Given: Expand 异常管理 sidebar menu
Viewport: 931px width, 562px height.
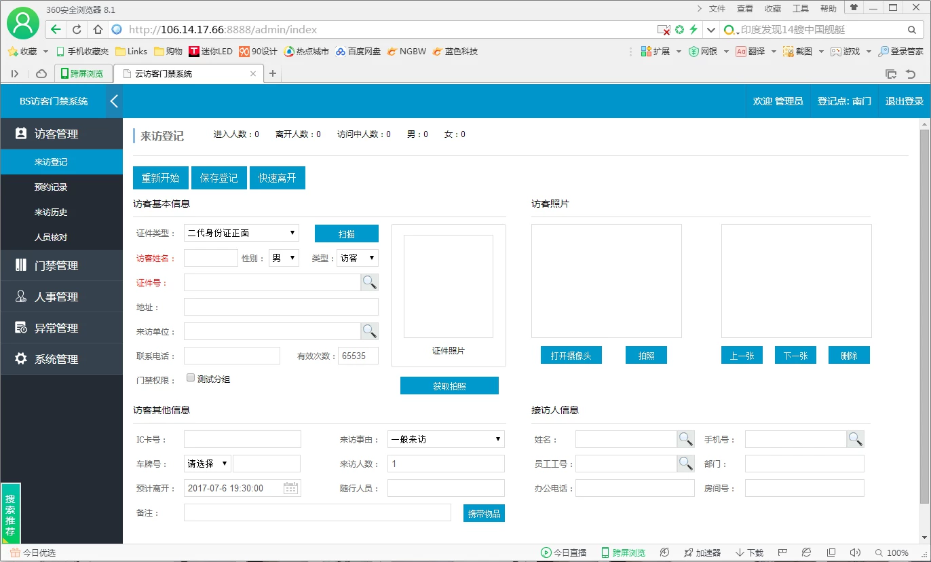Looking at the screenshot, I should point(62,328).
